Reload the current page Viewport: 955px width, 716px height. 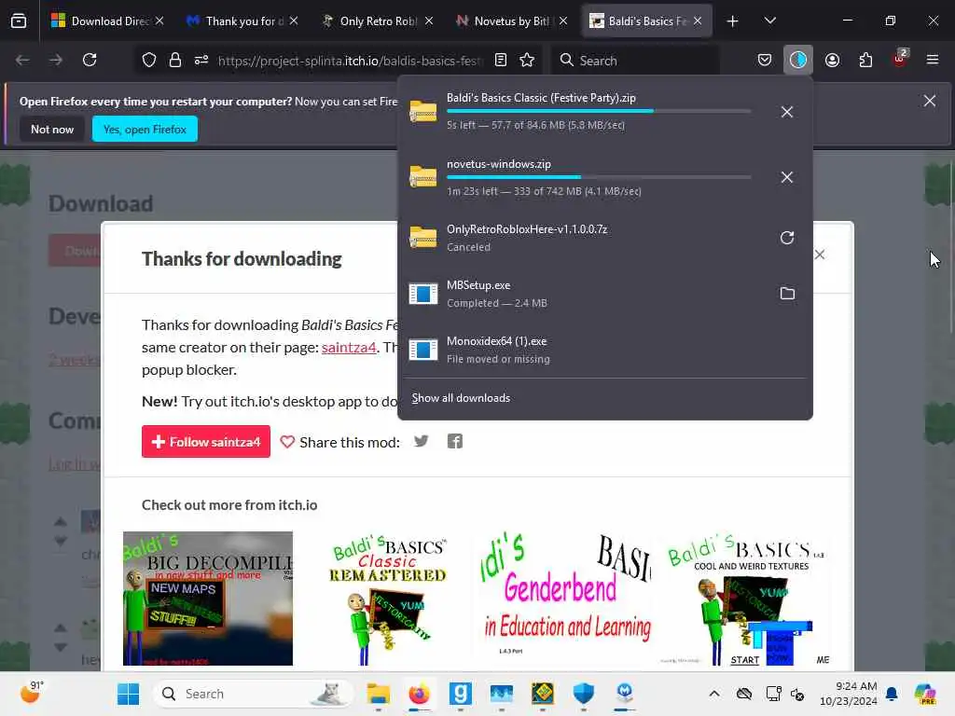pos(90,60)
